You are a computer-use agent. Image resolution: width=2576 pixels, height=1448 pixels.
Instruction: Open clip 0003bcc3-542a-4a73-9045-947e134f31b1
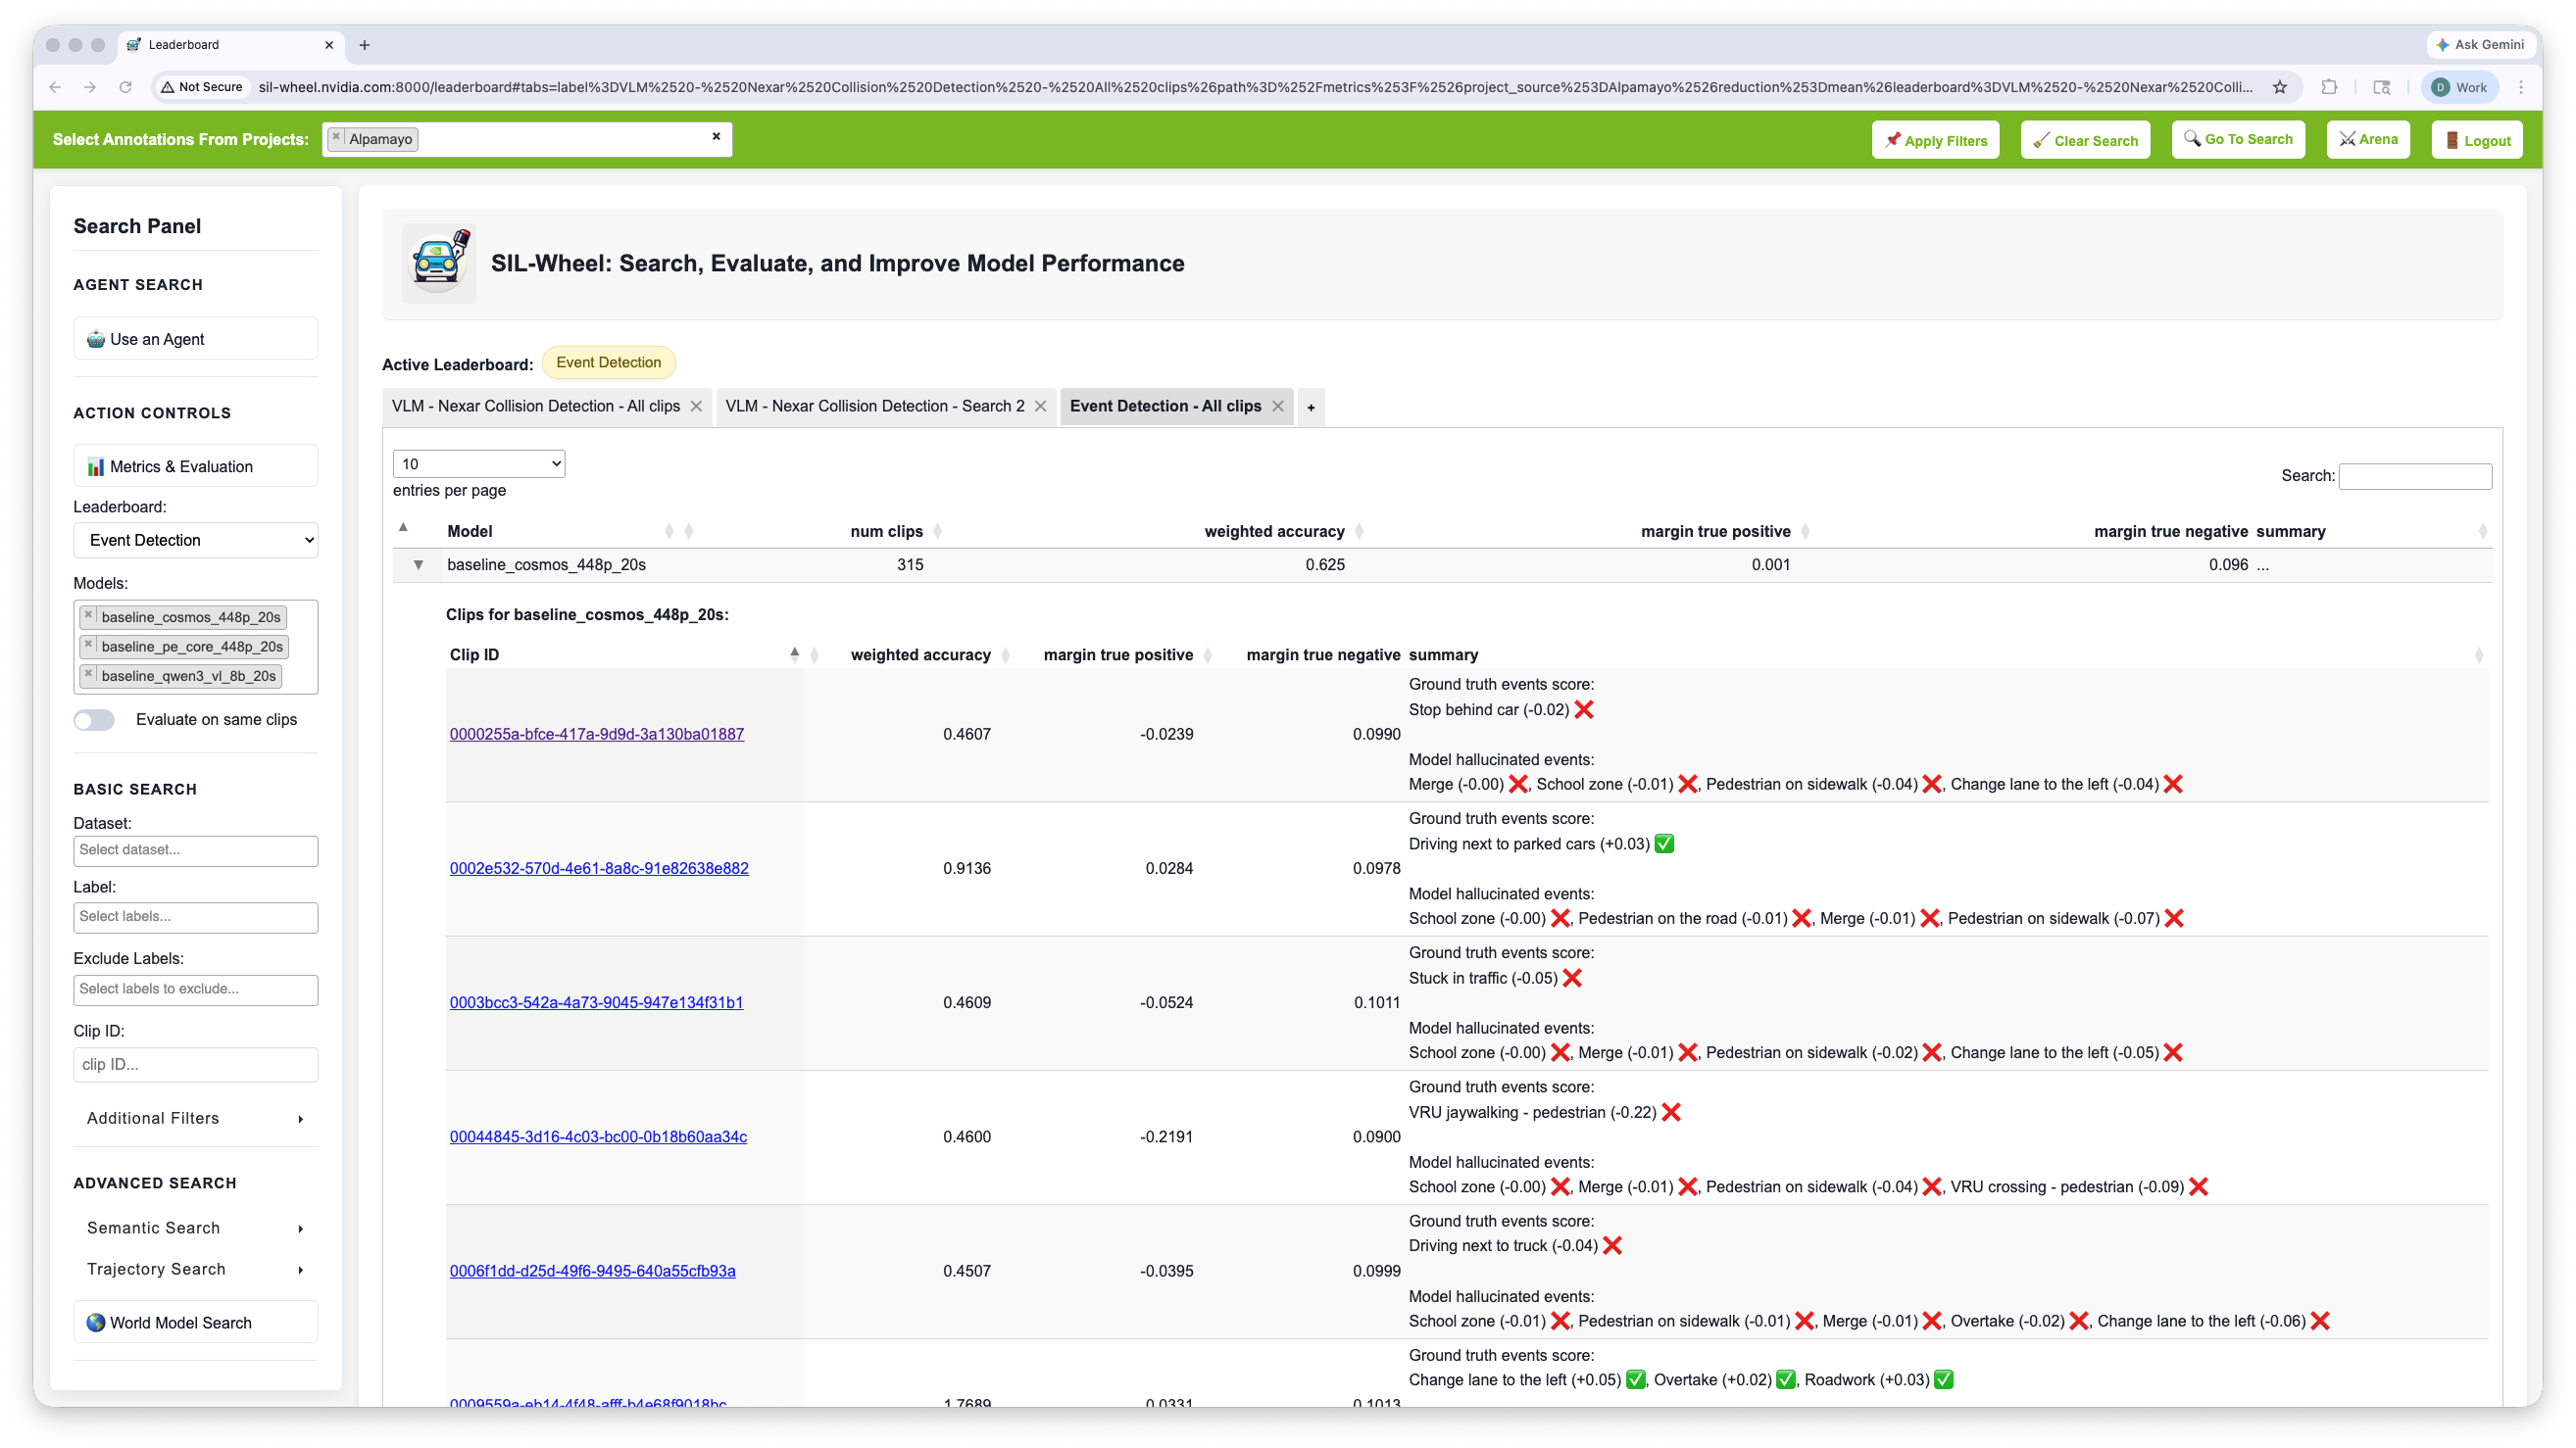596,1002
